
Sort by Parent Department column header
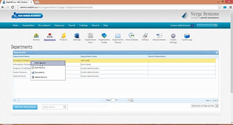coord(181,57)
